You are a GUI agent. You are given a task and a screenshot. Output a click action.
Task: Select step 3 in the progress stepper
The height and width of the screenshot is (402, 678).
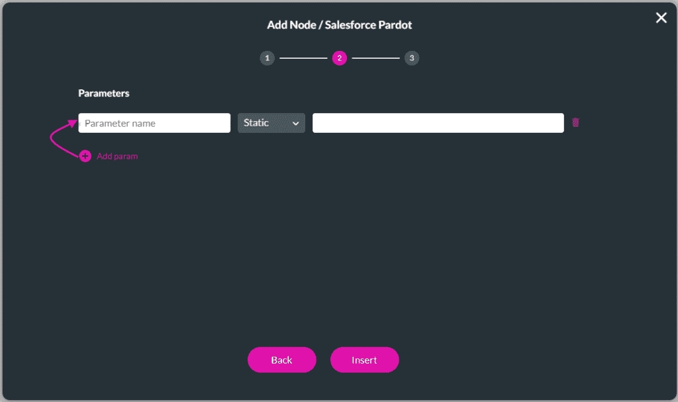click(x=412, y=58)
